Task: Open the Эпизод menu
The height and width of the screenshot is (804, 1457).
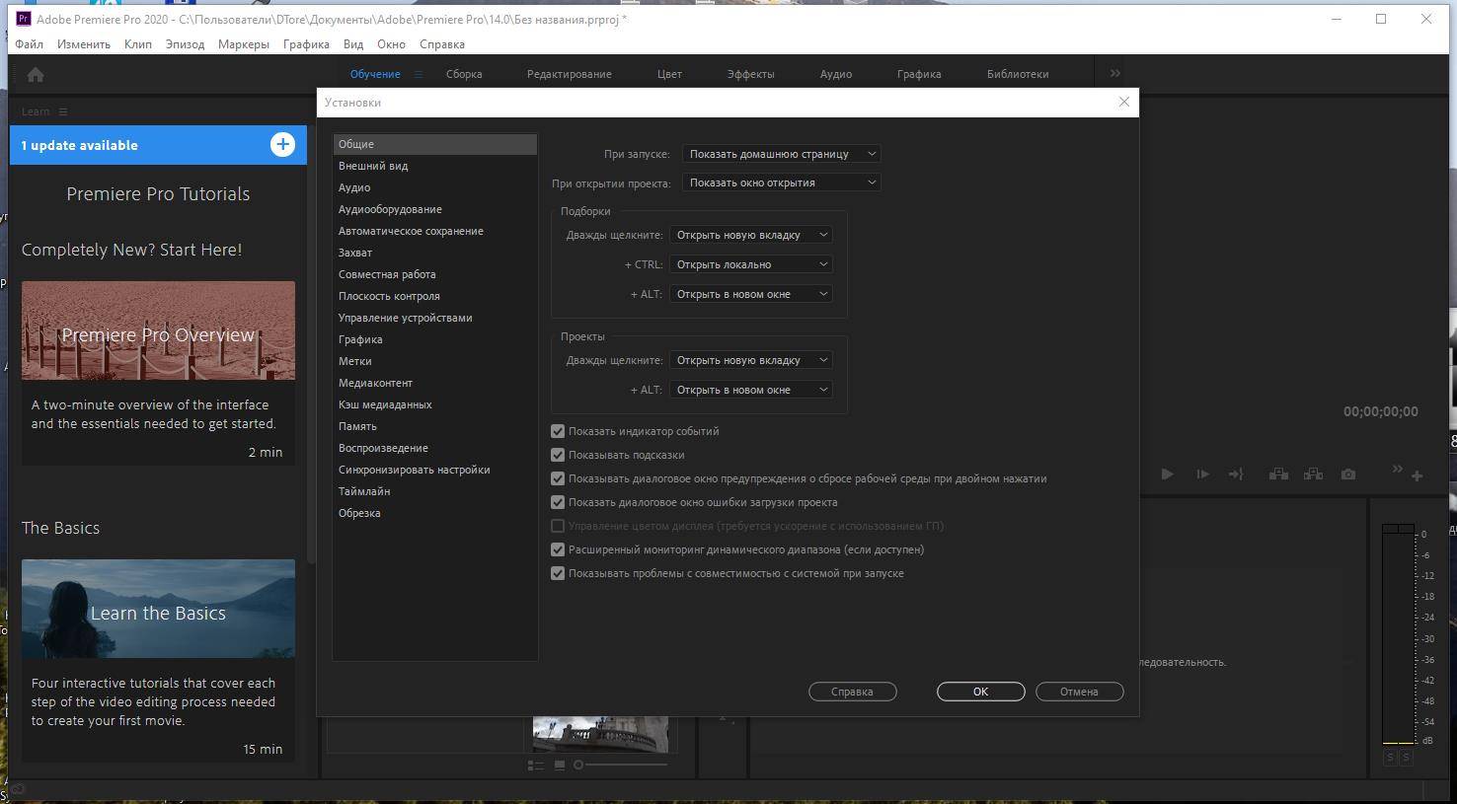Action: [185, 44]
